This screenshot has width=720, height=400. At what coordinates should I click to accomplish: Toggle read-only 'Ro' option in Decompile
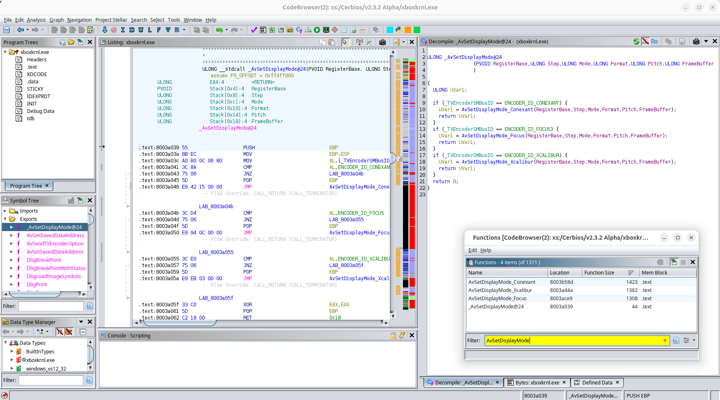(654, 41)
